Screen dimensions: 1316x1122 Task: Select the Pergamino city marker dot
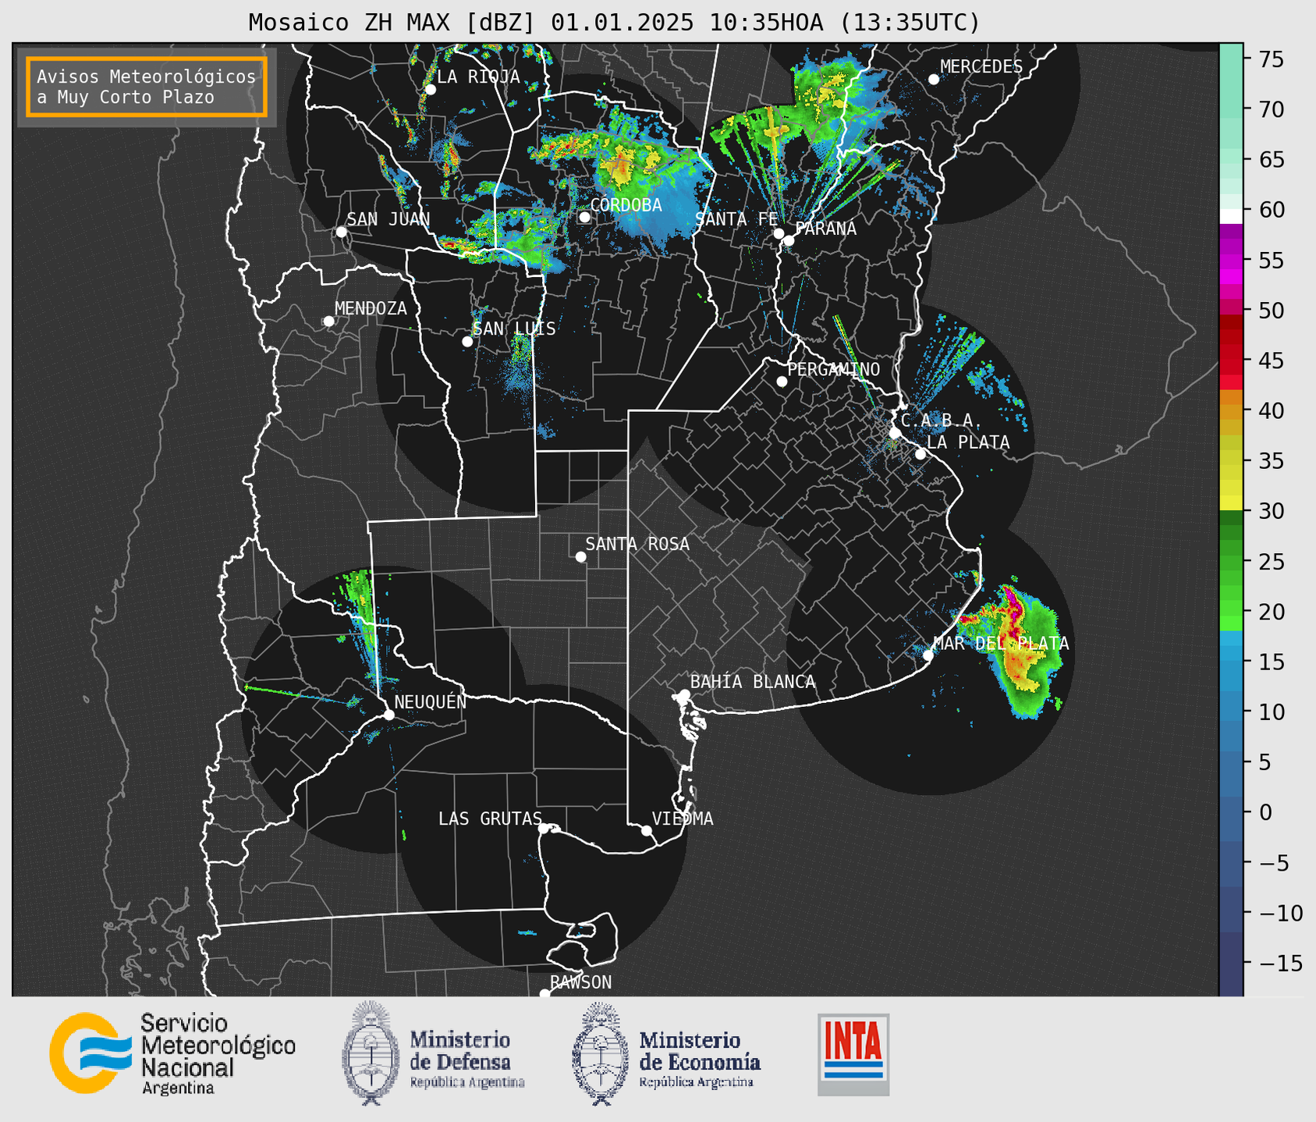782,382
